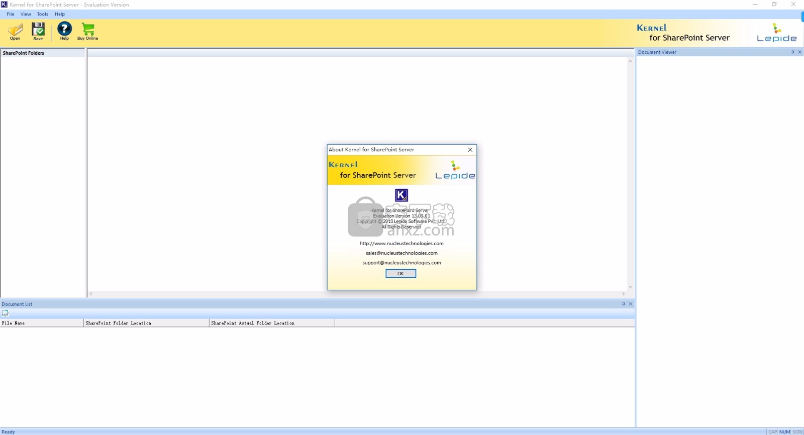Pin the Document List panel
Screen dimensions: 804x435
coord(624,304)
